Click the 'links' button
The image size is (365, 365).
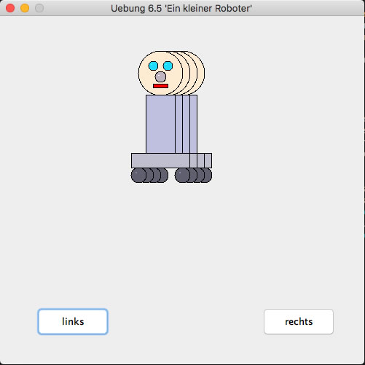73,321
